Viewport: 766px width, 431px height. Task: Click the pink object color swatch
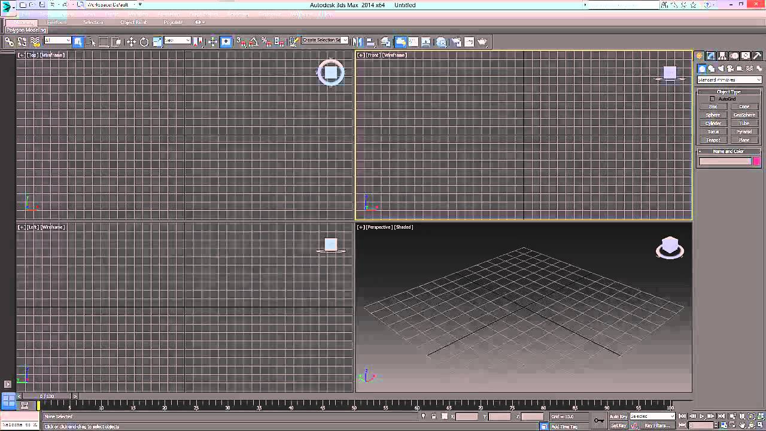point(756,162)
